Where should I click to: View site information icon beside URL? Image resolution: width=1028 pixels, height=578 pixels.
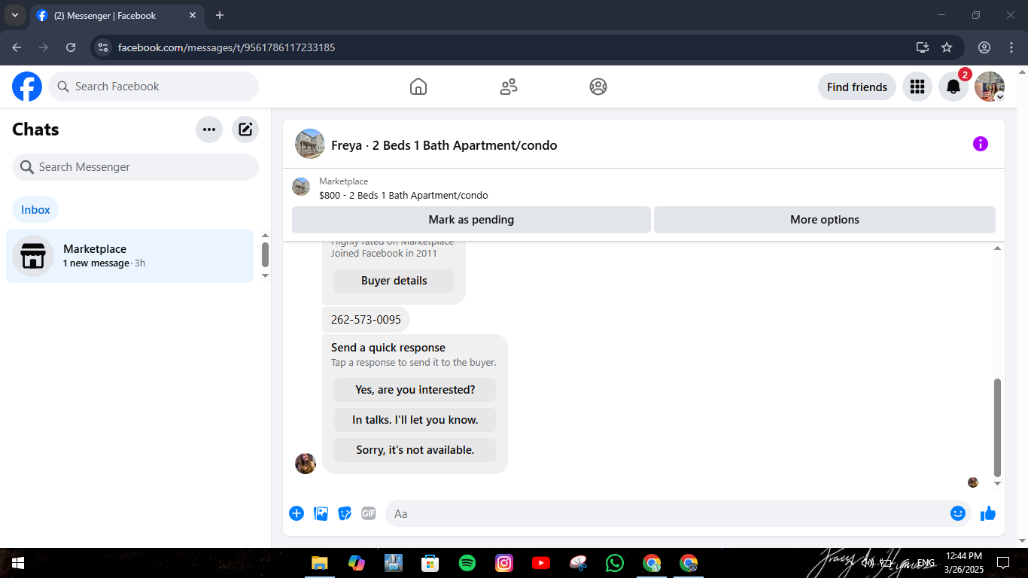[104, 47]
